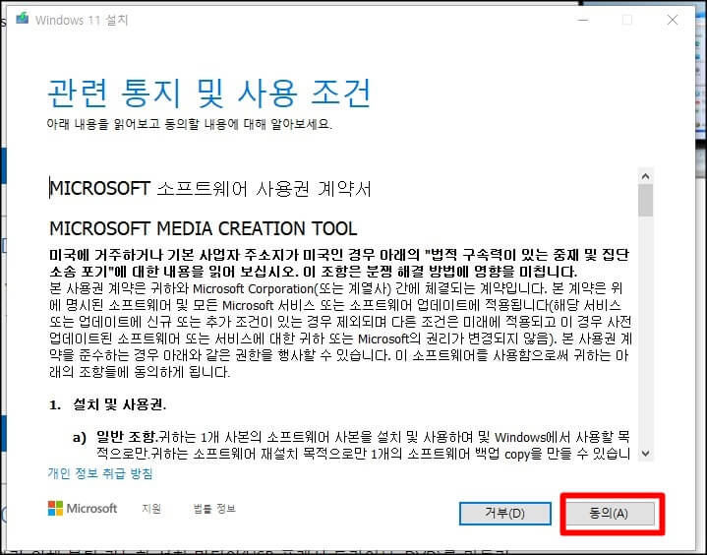Click the clause a) 일반 조항
Screen dimensions: 707x555
[x=115, y=437]
